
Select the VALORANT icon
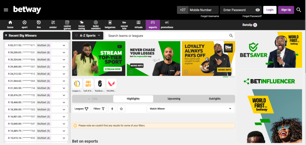point(111,84)
